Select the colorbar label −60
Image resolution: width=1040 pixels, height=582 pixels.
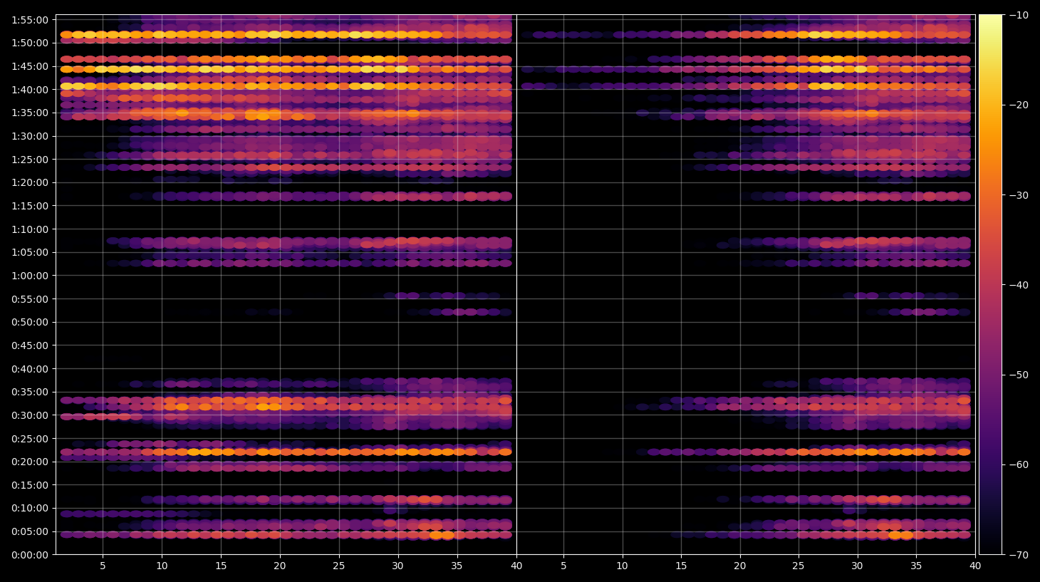tap(1019, 464)
